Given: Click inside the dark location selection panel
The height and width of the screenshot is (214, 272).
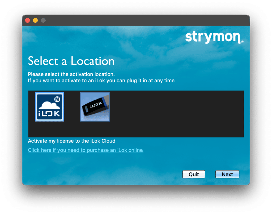Looking at the screenshot, I should [x=173, y=114].
